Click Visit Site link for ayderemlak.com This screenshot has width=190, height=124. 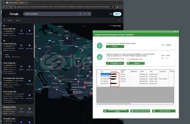[8, 57]
